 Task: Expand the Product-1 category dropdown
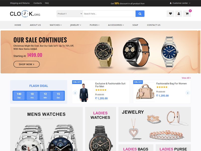coord(70,14)
